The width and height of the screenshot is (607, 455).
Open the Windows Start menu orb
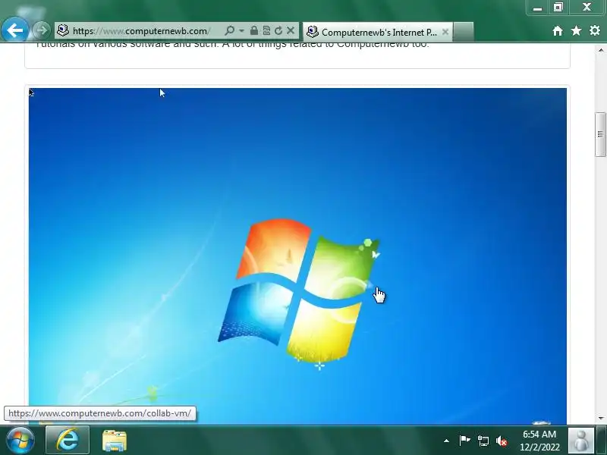pyautogui.click(x=20, y=441)
